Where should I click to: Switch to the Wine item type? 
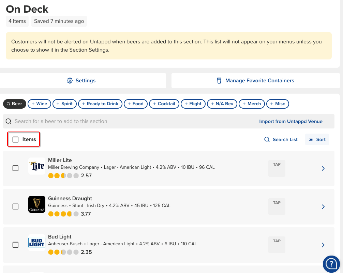pyautogui.click(x=39, y=104)
